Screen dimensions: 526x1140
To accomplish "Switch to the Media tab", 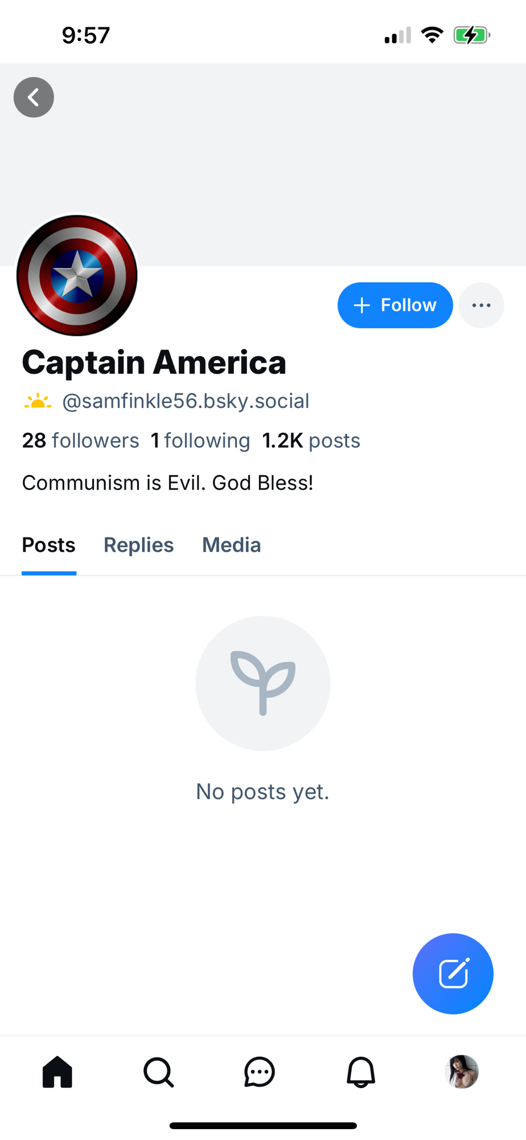I will pyautogui.click(x=231, y=545).
